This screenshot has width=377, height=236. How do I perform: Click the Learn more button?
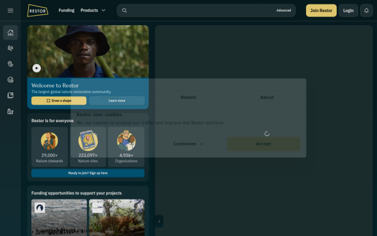[117, 101]
